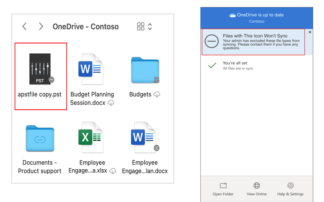Click cloud icon next to Budget Planning Session.docx
Screen dimensions: 324x202
111,103
